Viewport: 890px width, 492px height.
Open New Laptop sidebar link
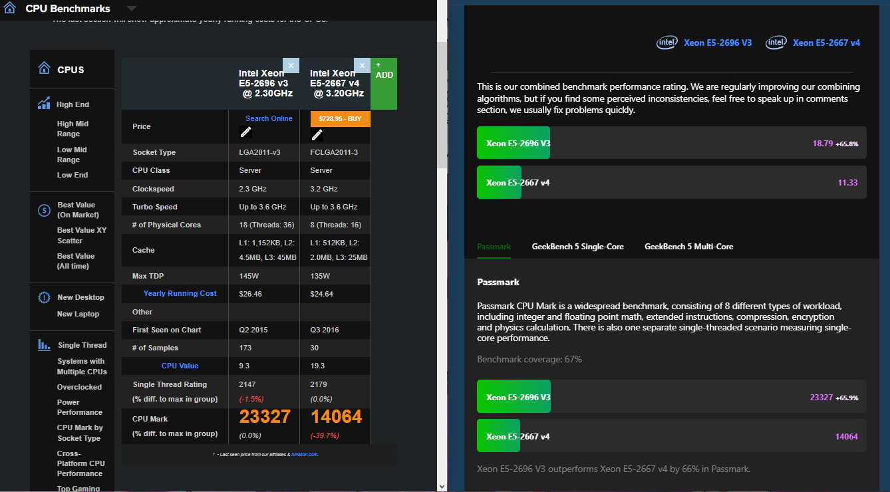[78, 314]
